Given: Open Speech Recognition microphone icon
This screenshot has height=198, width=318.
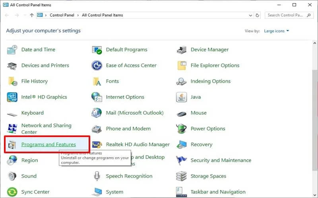Looking at the screenshot, I should point(97,176).
